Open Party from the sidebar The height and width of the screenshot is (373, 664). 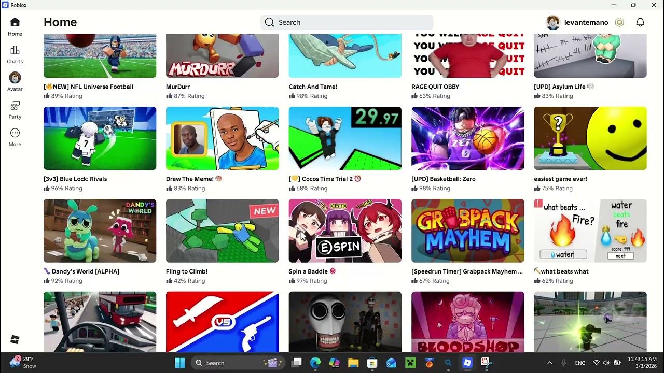pos(15,110)
